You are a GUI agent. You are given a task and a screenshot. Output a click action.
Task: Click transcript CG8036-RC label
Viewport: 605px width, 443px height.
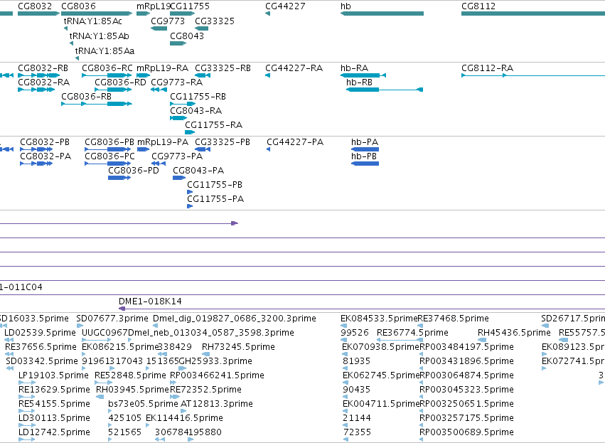click(x=107, y=68)
